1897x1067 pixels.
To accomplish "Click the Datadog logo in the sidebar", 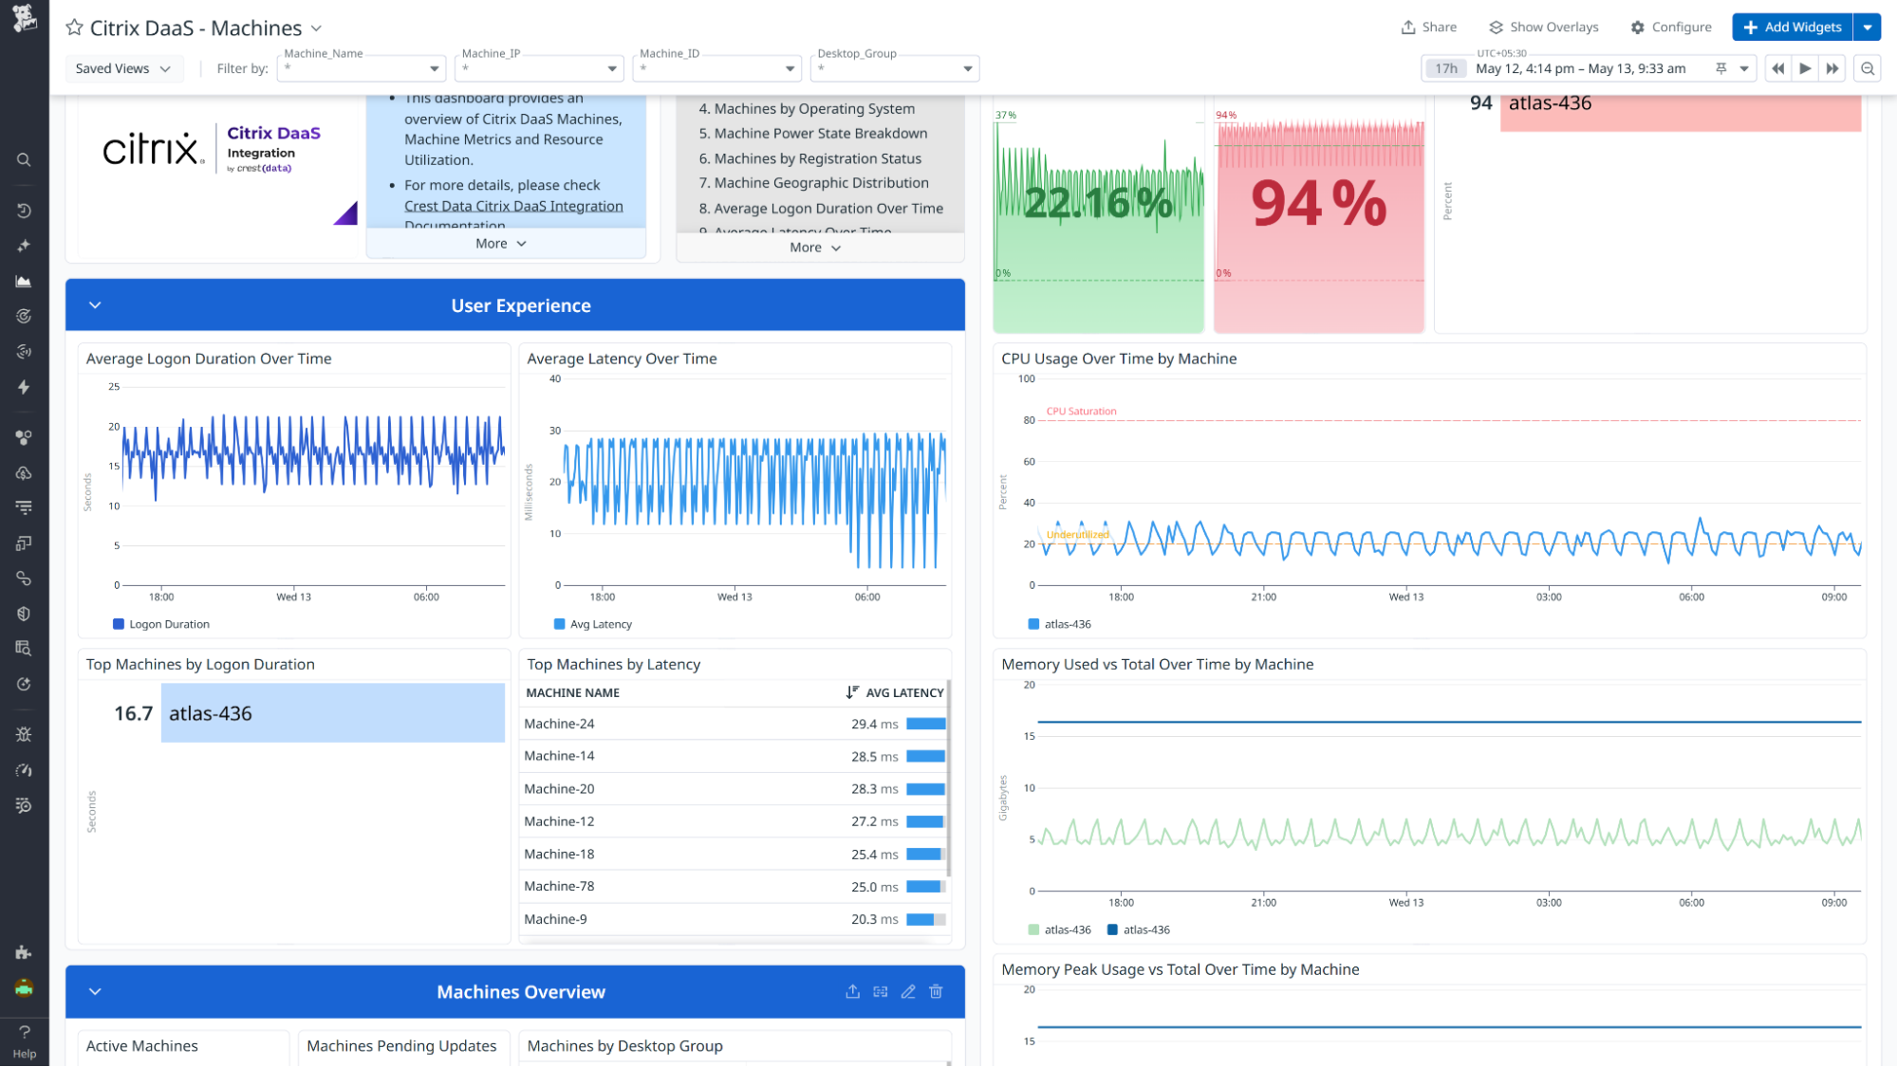I will (24, 18).
